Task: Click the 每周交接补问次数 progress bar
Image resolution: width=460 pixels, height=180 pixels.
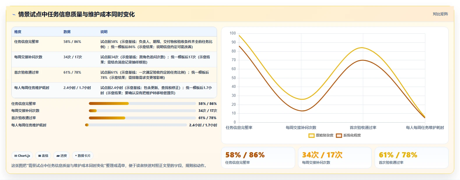Action: (x=142, y=111)
